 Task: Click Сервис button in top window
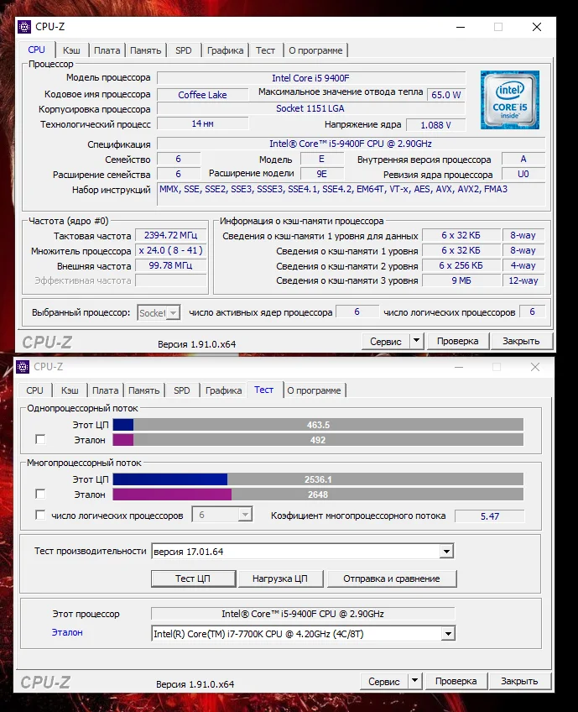[386, 341]
